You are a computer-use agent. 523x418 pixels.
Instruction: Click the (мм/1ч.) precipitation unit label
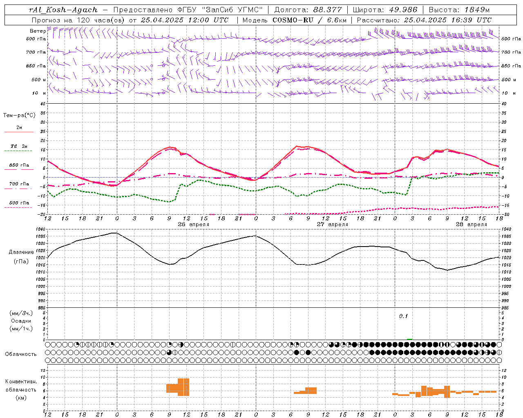21,329
